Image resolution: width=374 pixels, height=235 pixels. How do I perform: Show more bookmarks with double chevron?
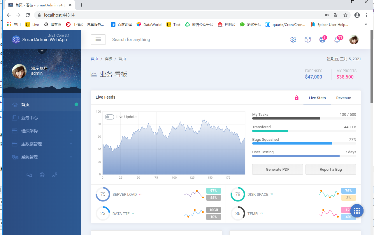366,24
